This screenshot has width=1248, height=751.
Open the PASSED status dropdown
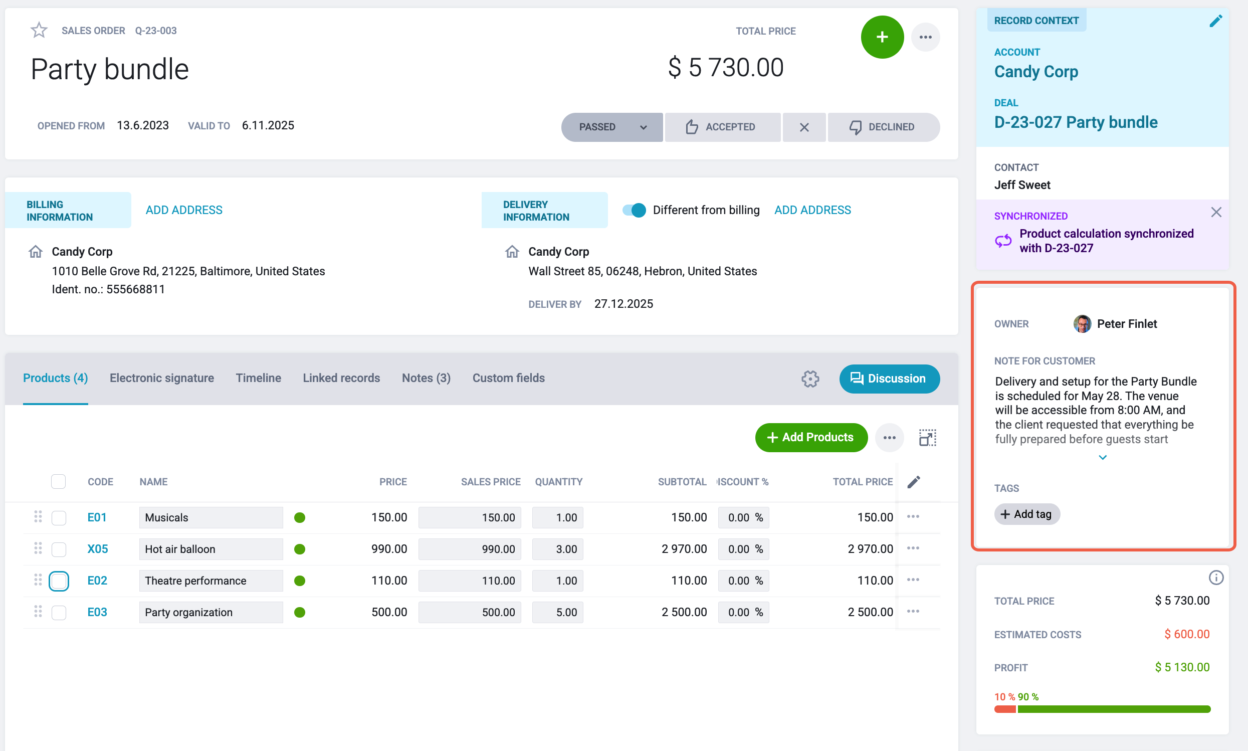click(x=611, y=127)
